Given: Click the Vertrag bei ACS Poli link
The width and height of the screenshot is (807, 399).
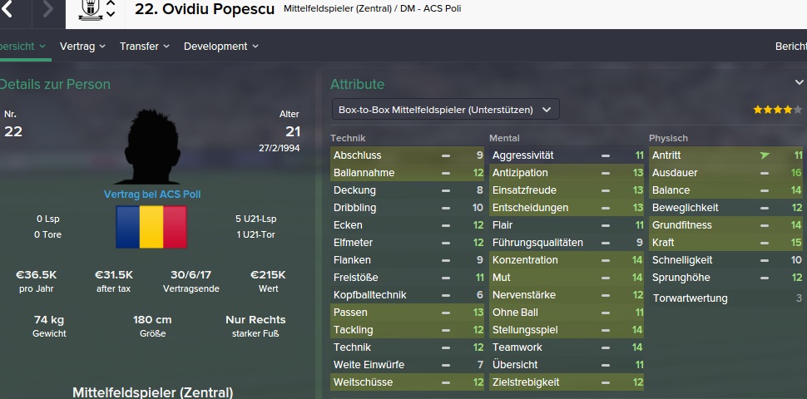Looking at the screenshot, I should click(151, 195).
